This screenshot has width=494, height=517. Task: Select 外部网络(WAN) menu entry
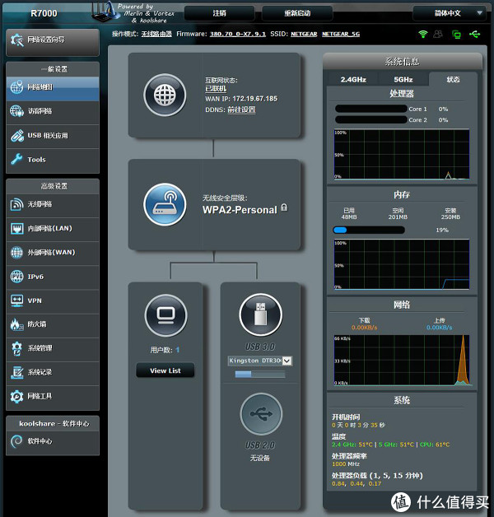[x=53, y=253]
